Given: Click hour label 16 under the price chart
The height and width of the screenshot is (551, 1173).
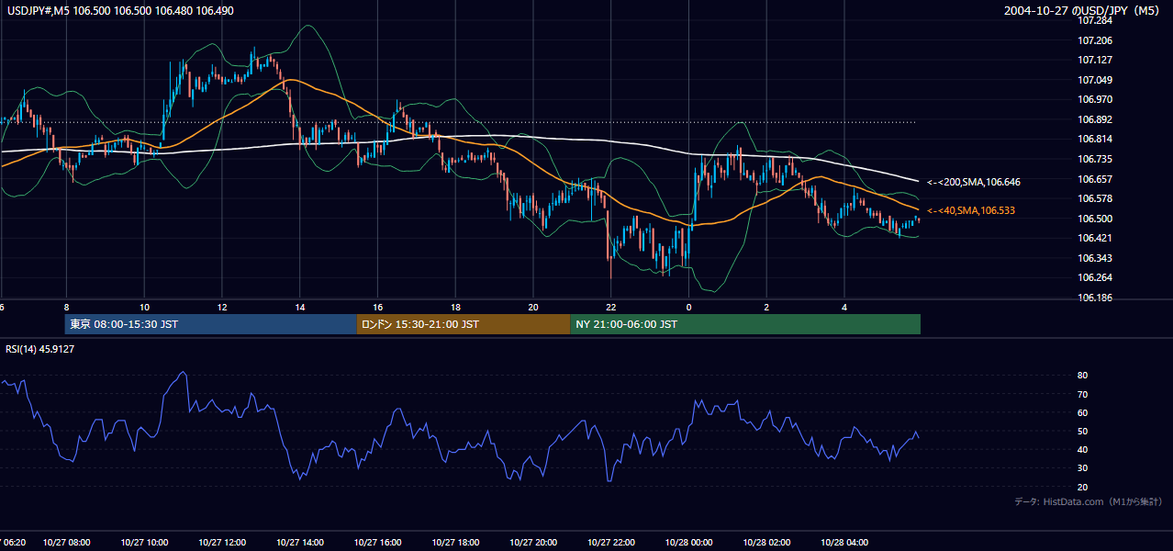Looking at the screenshot, I should click(x=377, y=307).
